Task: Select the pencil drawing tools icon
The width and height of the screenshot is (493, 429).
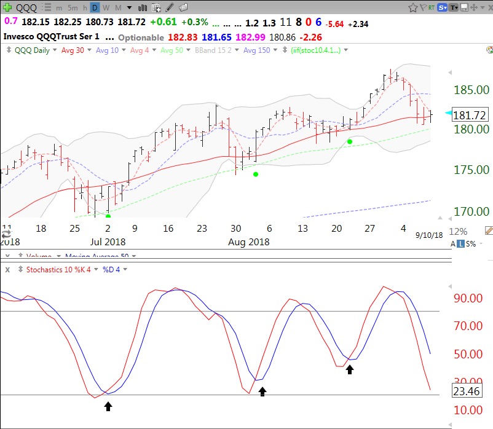Action: (170, 7)
